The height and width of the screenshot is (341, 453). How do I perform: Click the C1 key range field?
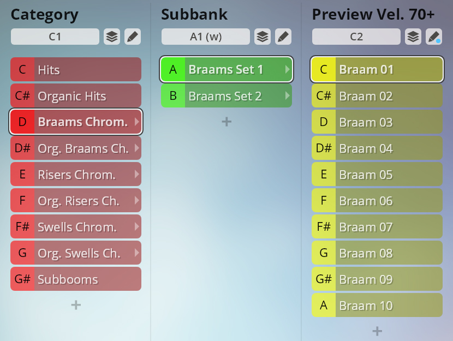pyautogui.click(x=55, y=37)
